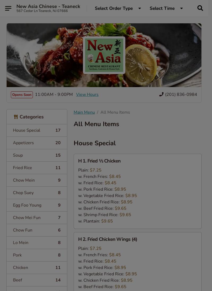Jump to Fried Rice category
Screen dimensions: 212x291
pyautogui.click(x=37, y=168)
